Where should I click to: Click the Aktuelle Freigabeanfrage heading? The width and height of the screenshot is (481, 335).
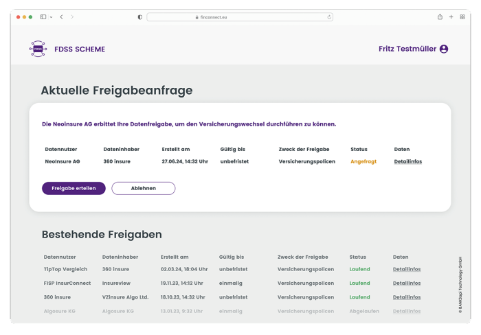117,91
